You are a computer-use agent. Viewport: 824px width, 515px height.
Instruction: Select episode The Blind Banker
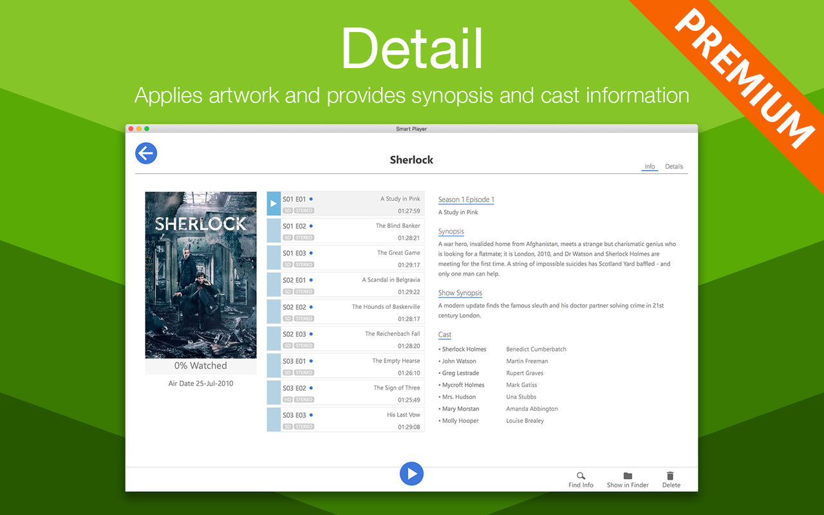(x=346, y=230)
